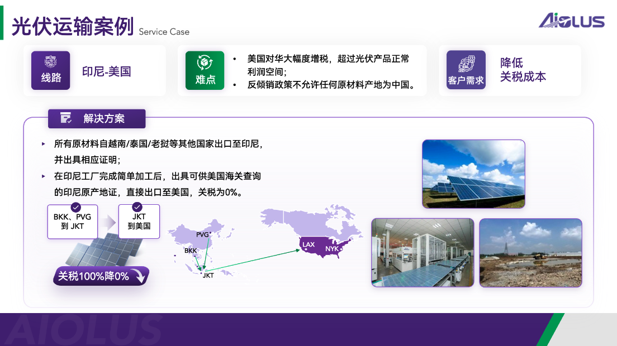The width and height of the screenshot is (617, 346).
Task: Click the 光伏运输案例 slide title
Action: (x=73, y=26)
